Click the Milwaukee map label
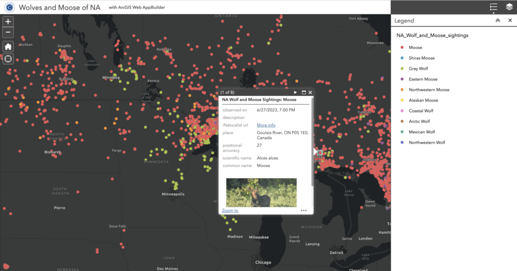Image resolution: width=517 pixels, height=271 pixels. coord(259,237)
